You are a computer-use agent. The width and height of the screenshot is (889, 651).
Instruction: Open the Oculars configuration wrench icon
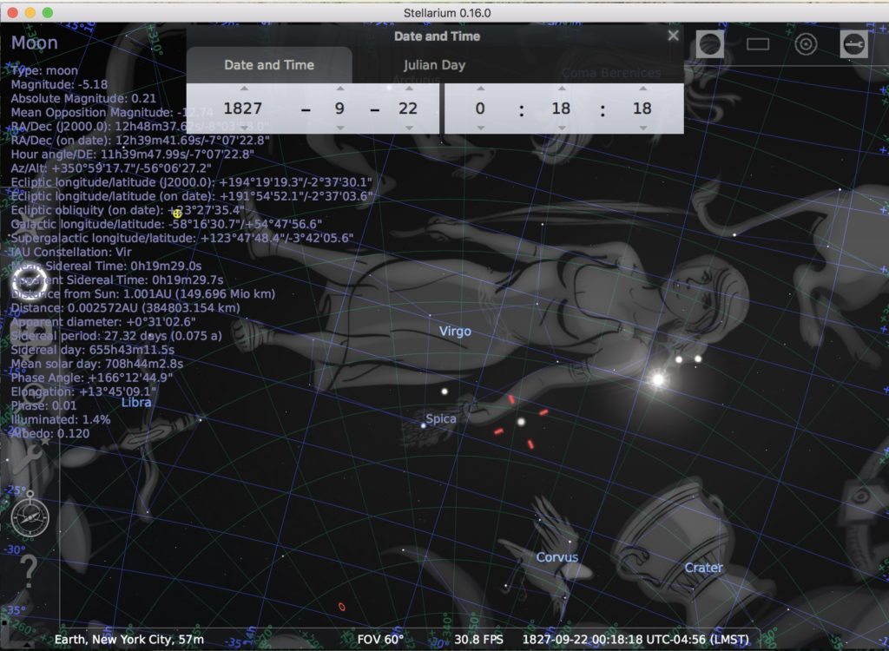(x=854, y=43)
